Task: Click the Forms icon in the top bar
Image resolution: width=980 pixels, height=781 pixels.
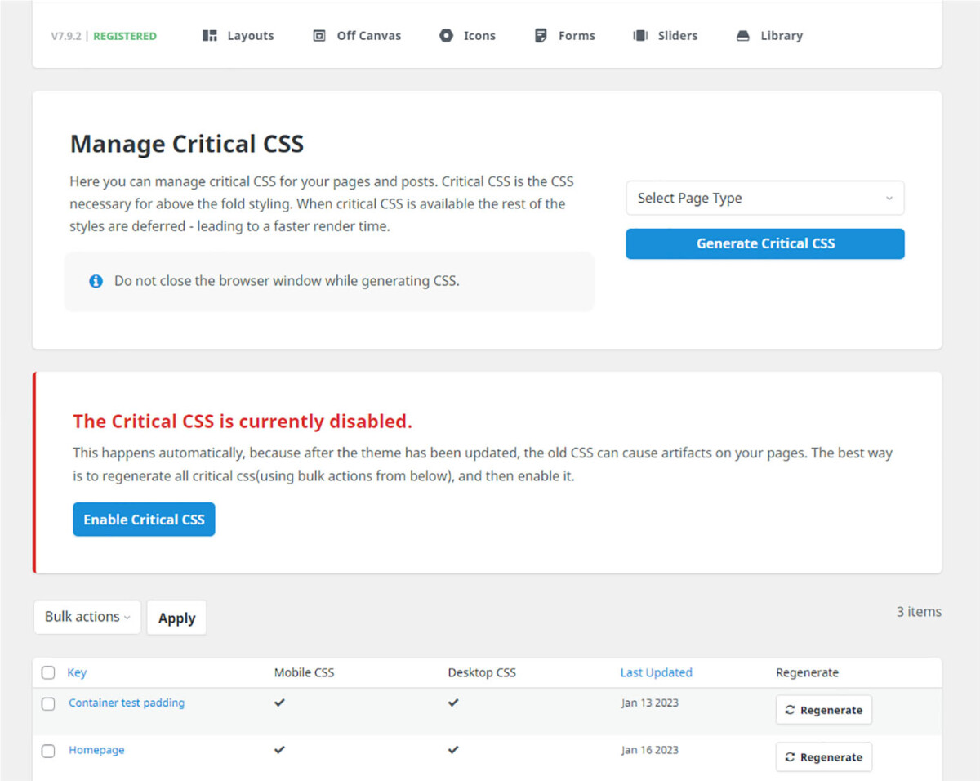Action: (541, 35)
